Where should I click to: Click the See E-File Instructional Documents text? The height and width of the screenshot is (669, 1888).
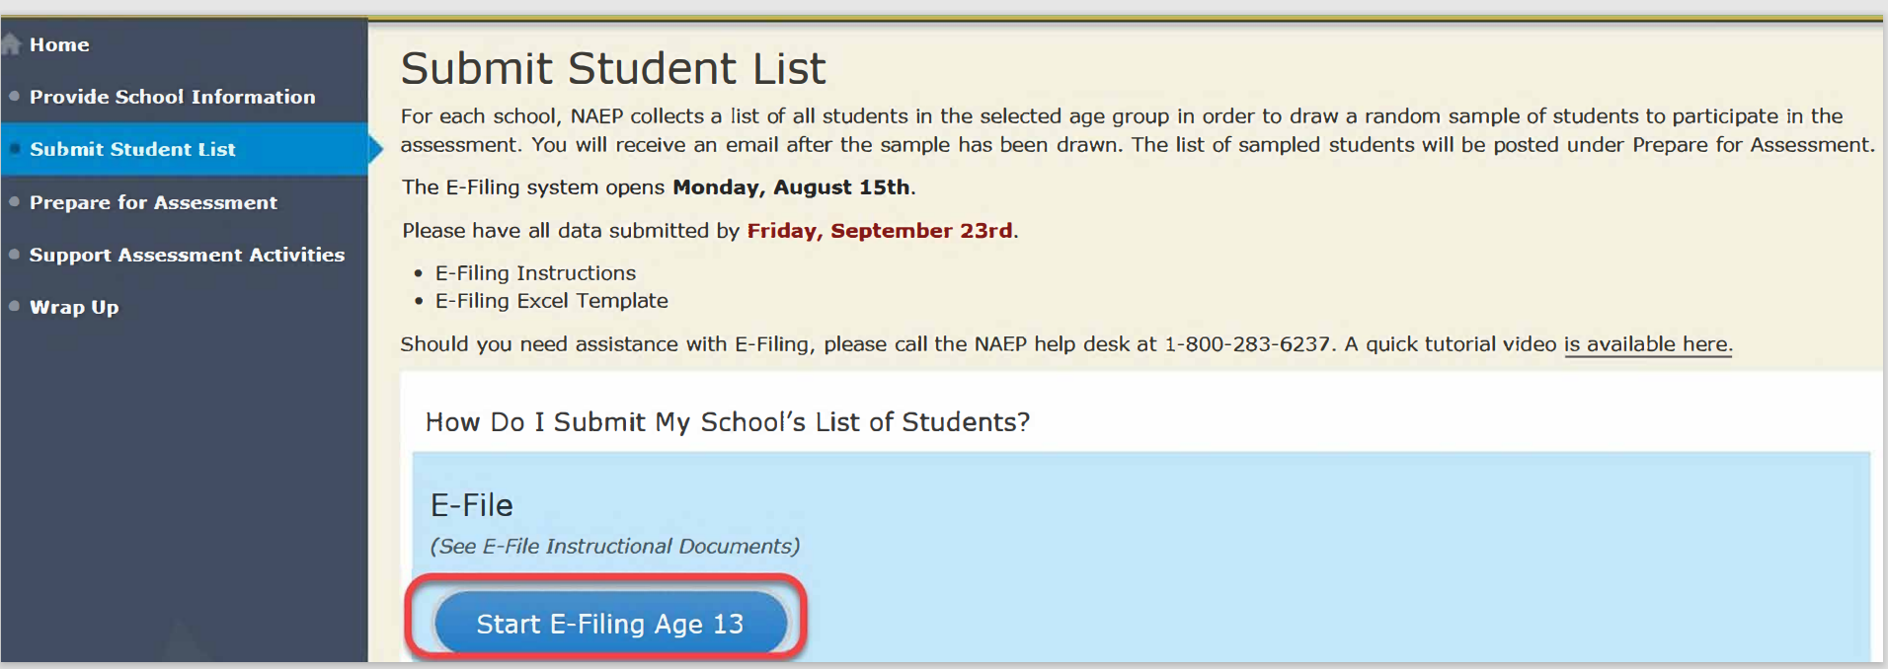click(614, 547)
